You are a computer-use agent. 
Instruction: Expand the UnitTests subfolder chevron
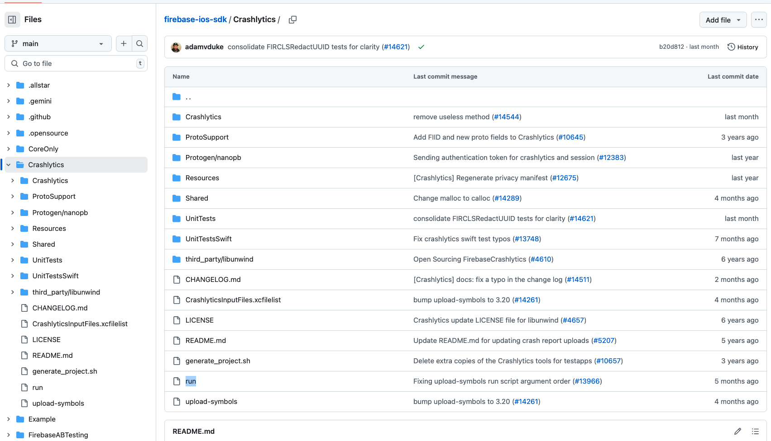[x=13, y=260]
